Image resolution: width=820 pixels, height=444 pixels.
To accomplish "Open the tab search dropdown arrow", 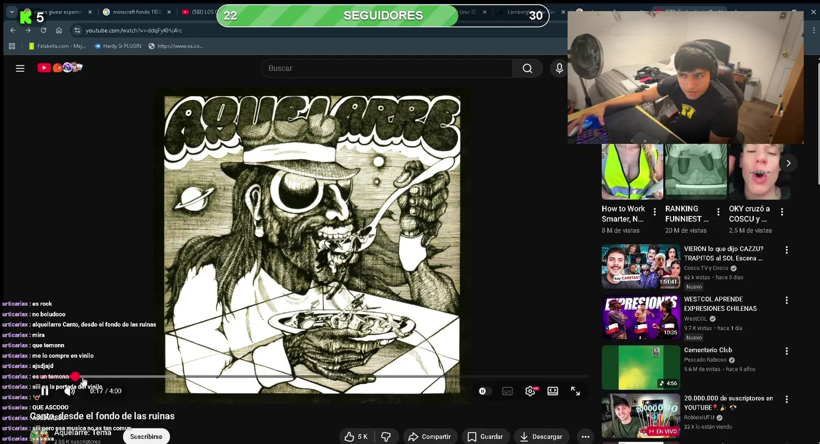I will point(11,12).
